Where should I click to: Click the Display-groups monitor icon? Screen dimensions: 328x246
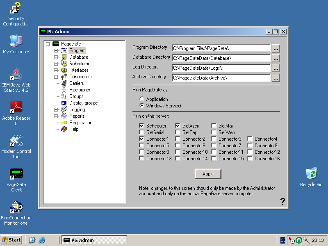(x=64, y=103)
